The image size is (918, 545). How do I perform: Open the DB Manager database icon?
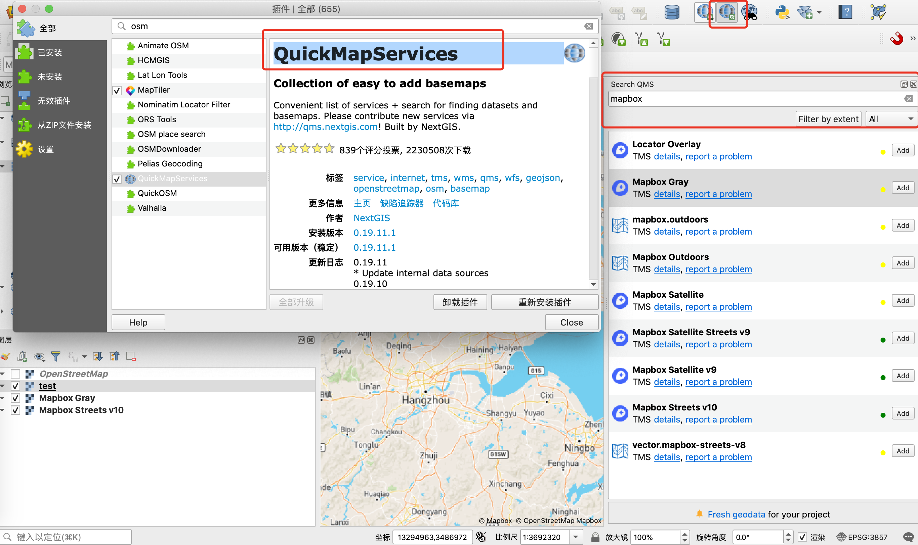(x=671, y=12)
